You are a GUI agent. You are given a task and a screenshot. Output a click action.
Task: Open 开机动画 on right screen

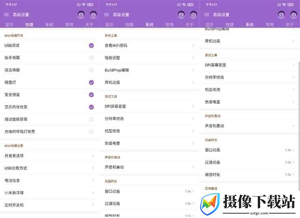click(250, 41)
